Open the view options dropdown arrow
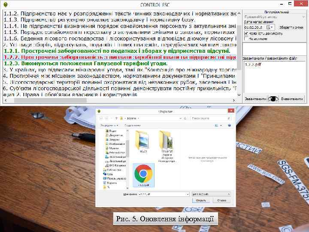309x232 pixels. (221, 125)
